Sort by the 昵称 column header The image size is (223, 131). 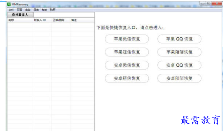[20, 20]
